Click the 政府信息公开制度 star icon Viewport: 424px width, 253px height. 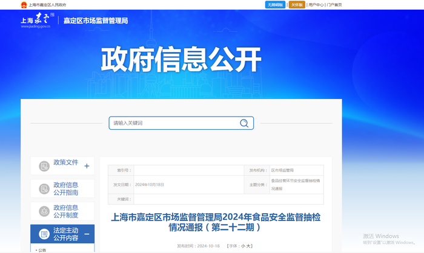click(44, 211)
